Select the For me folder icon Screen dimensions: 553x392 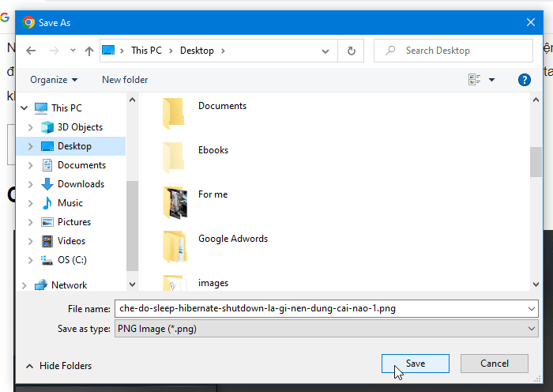tap(175, 202)
